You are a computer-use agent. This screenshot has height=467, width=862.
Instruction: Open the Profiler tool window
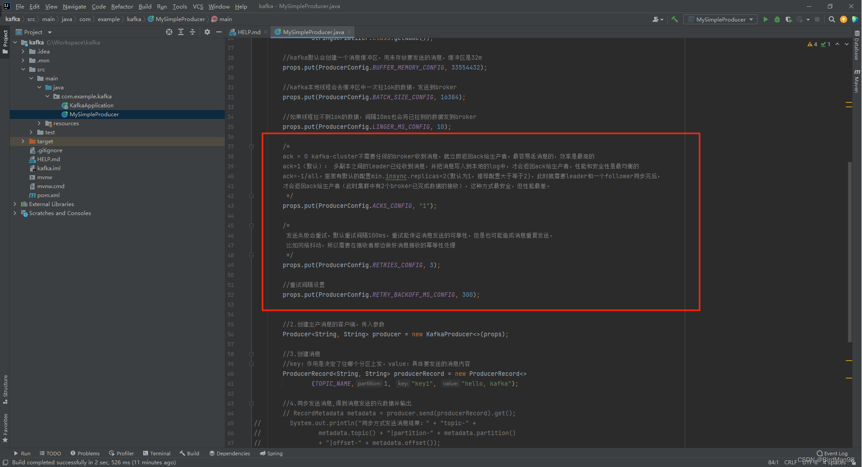[x=121, y=454]
